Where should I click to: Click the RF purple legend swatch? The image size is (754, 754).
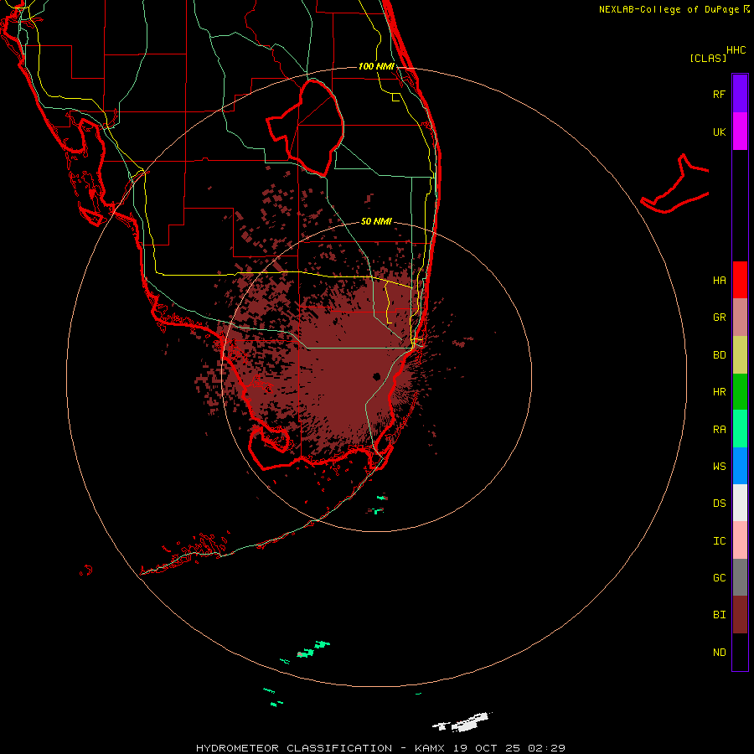[x=740, y=93]
